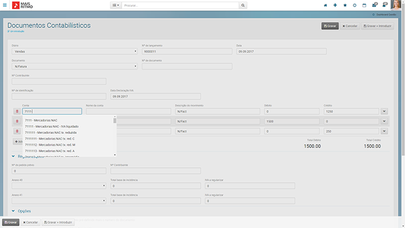Image resolution: width=405 pixels, height=228 pixels.
Task: Click top Cancelar button
Action: (x=350, y=26)
